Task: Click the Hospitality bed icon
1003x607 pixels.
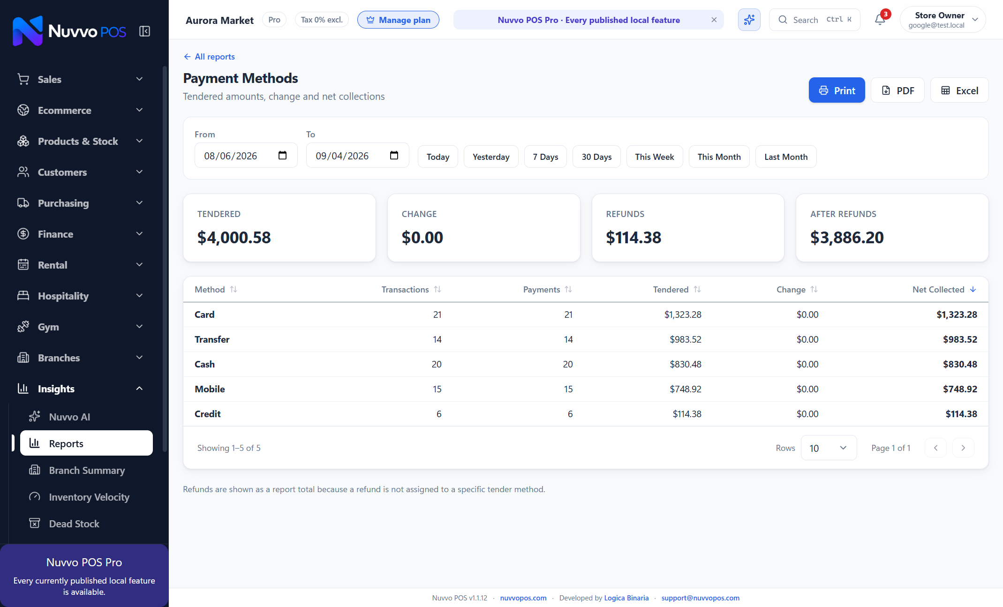Action: 23,296
